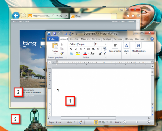Toggle subscript formatting (x₂)
Image resolution: width=162 pixels, height=131 pixels.
pyautogui.click(x=93, y=49)
